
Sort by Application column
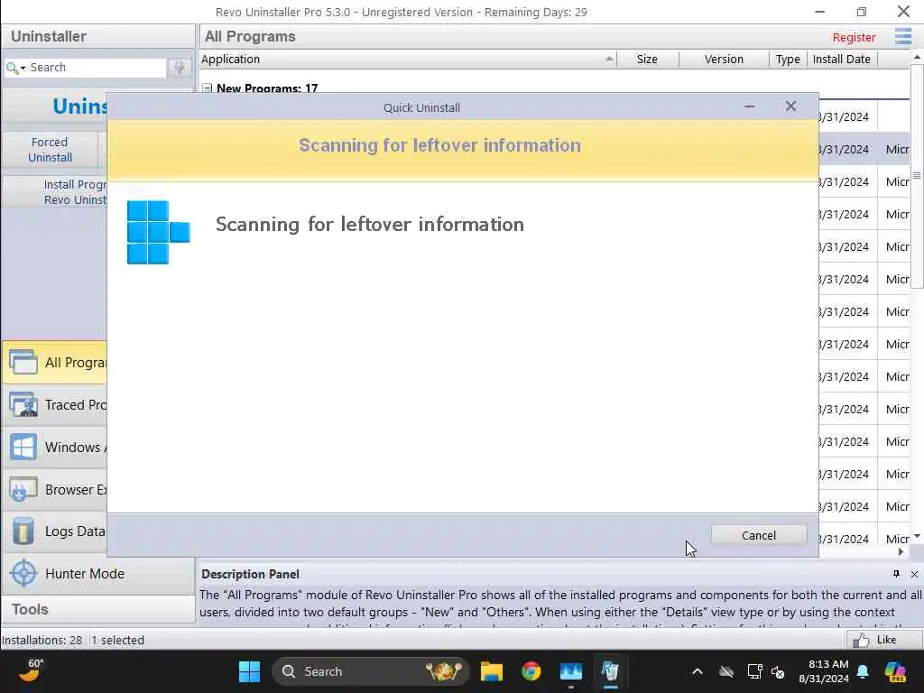(x=408, y=59)
